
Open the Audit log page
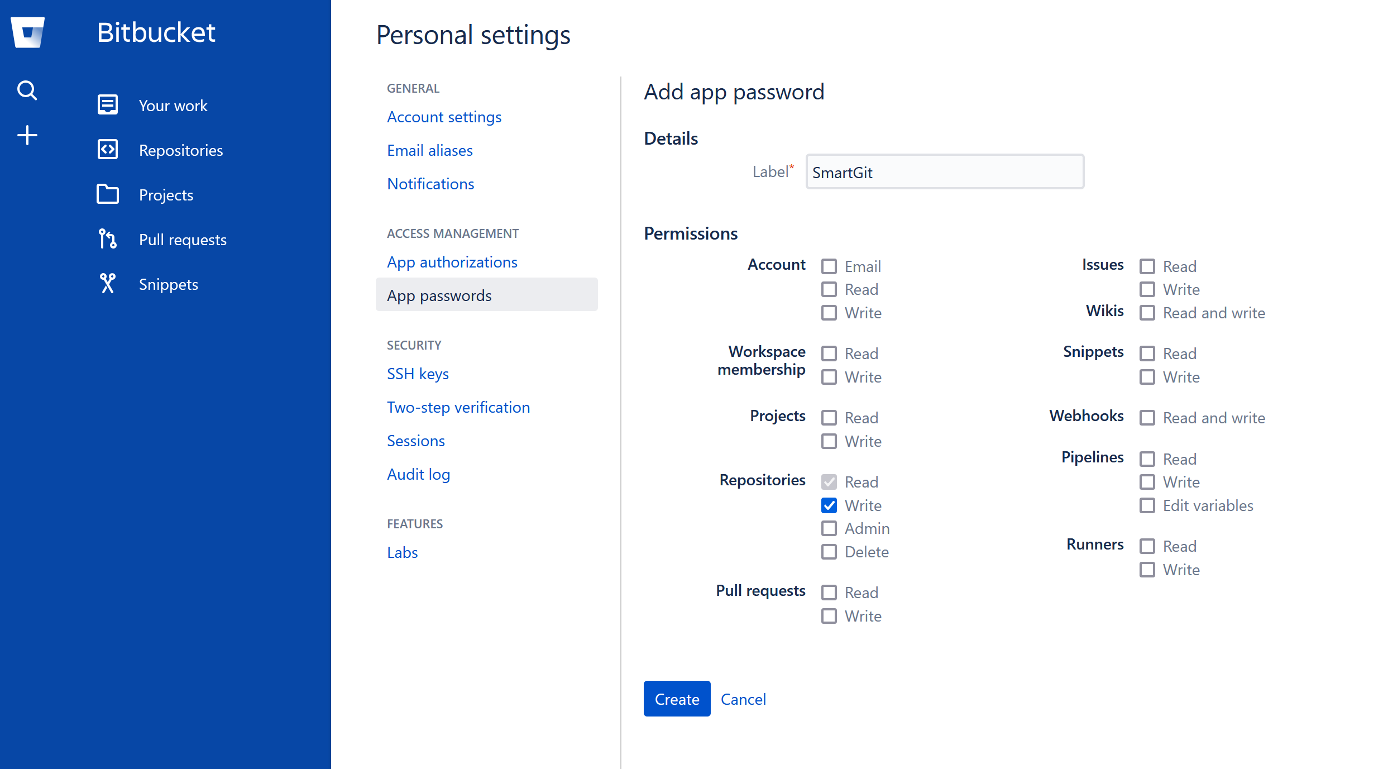(418, 474)
